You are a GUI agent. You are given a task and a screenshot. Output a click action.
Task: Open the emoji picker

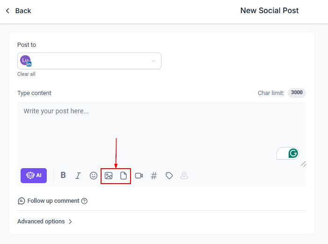94,176
